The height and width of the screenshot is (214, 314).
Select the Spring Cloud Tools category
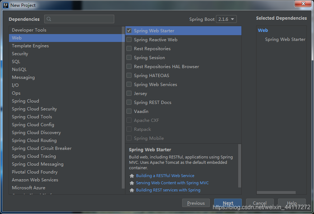[x=65, y=117]
